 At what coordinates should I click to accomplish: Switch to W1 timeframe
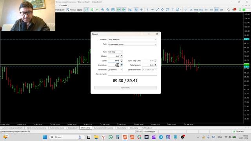(222, 10)
